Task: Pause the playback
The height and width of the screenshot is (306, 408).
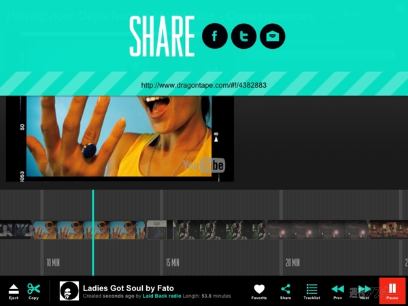Action: [392, 291]
